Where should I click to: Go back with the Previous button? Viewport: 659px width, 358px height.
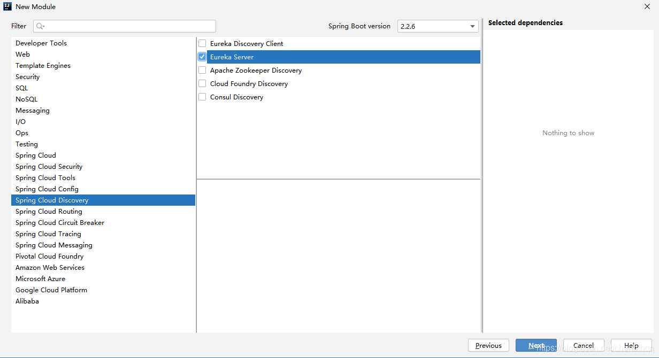pos(488,346)
